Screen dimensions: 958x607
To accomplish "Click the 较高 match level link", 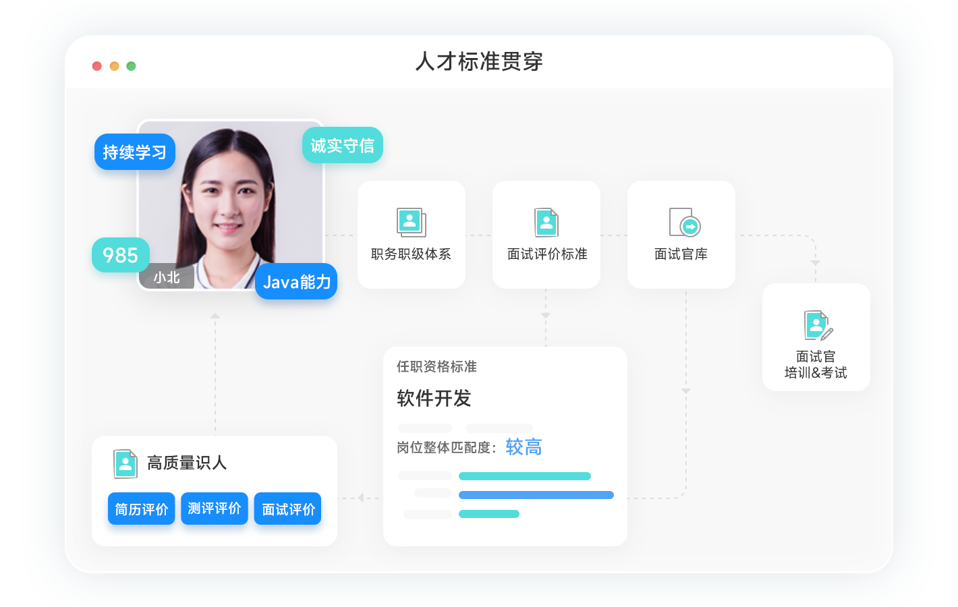I will pyautogui.click(x=524, y=447).
